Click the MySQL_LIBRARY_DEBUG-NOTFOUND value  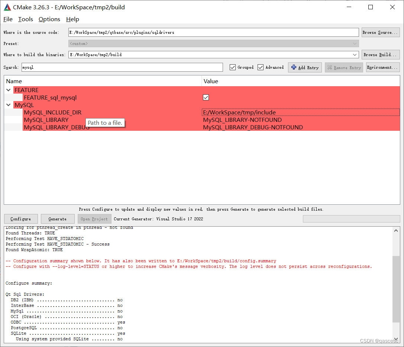coord(253,127)
